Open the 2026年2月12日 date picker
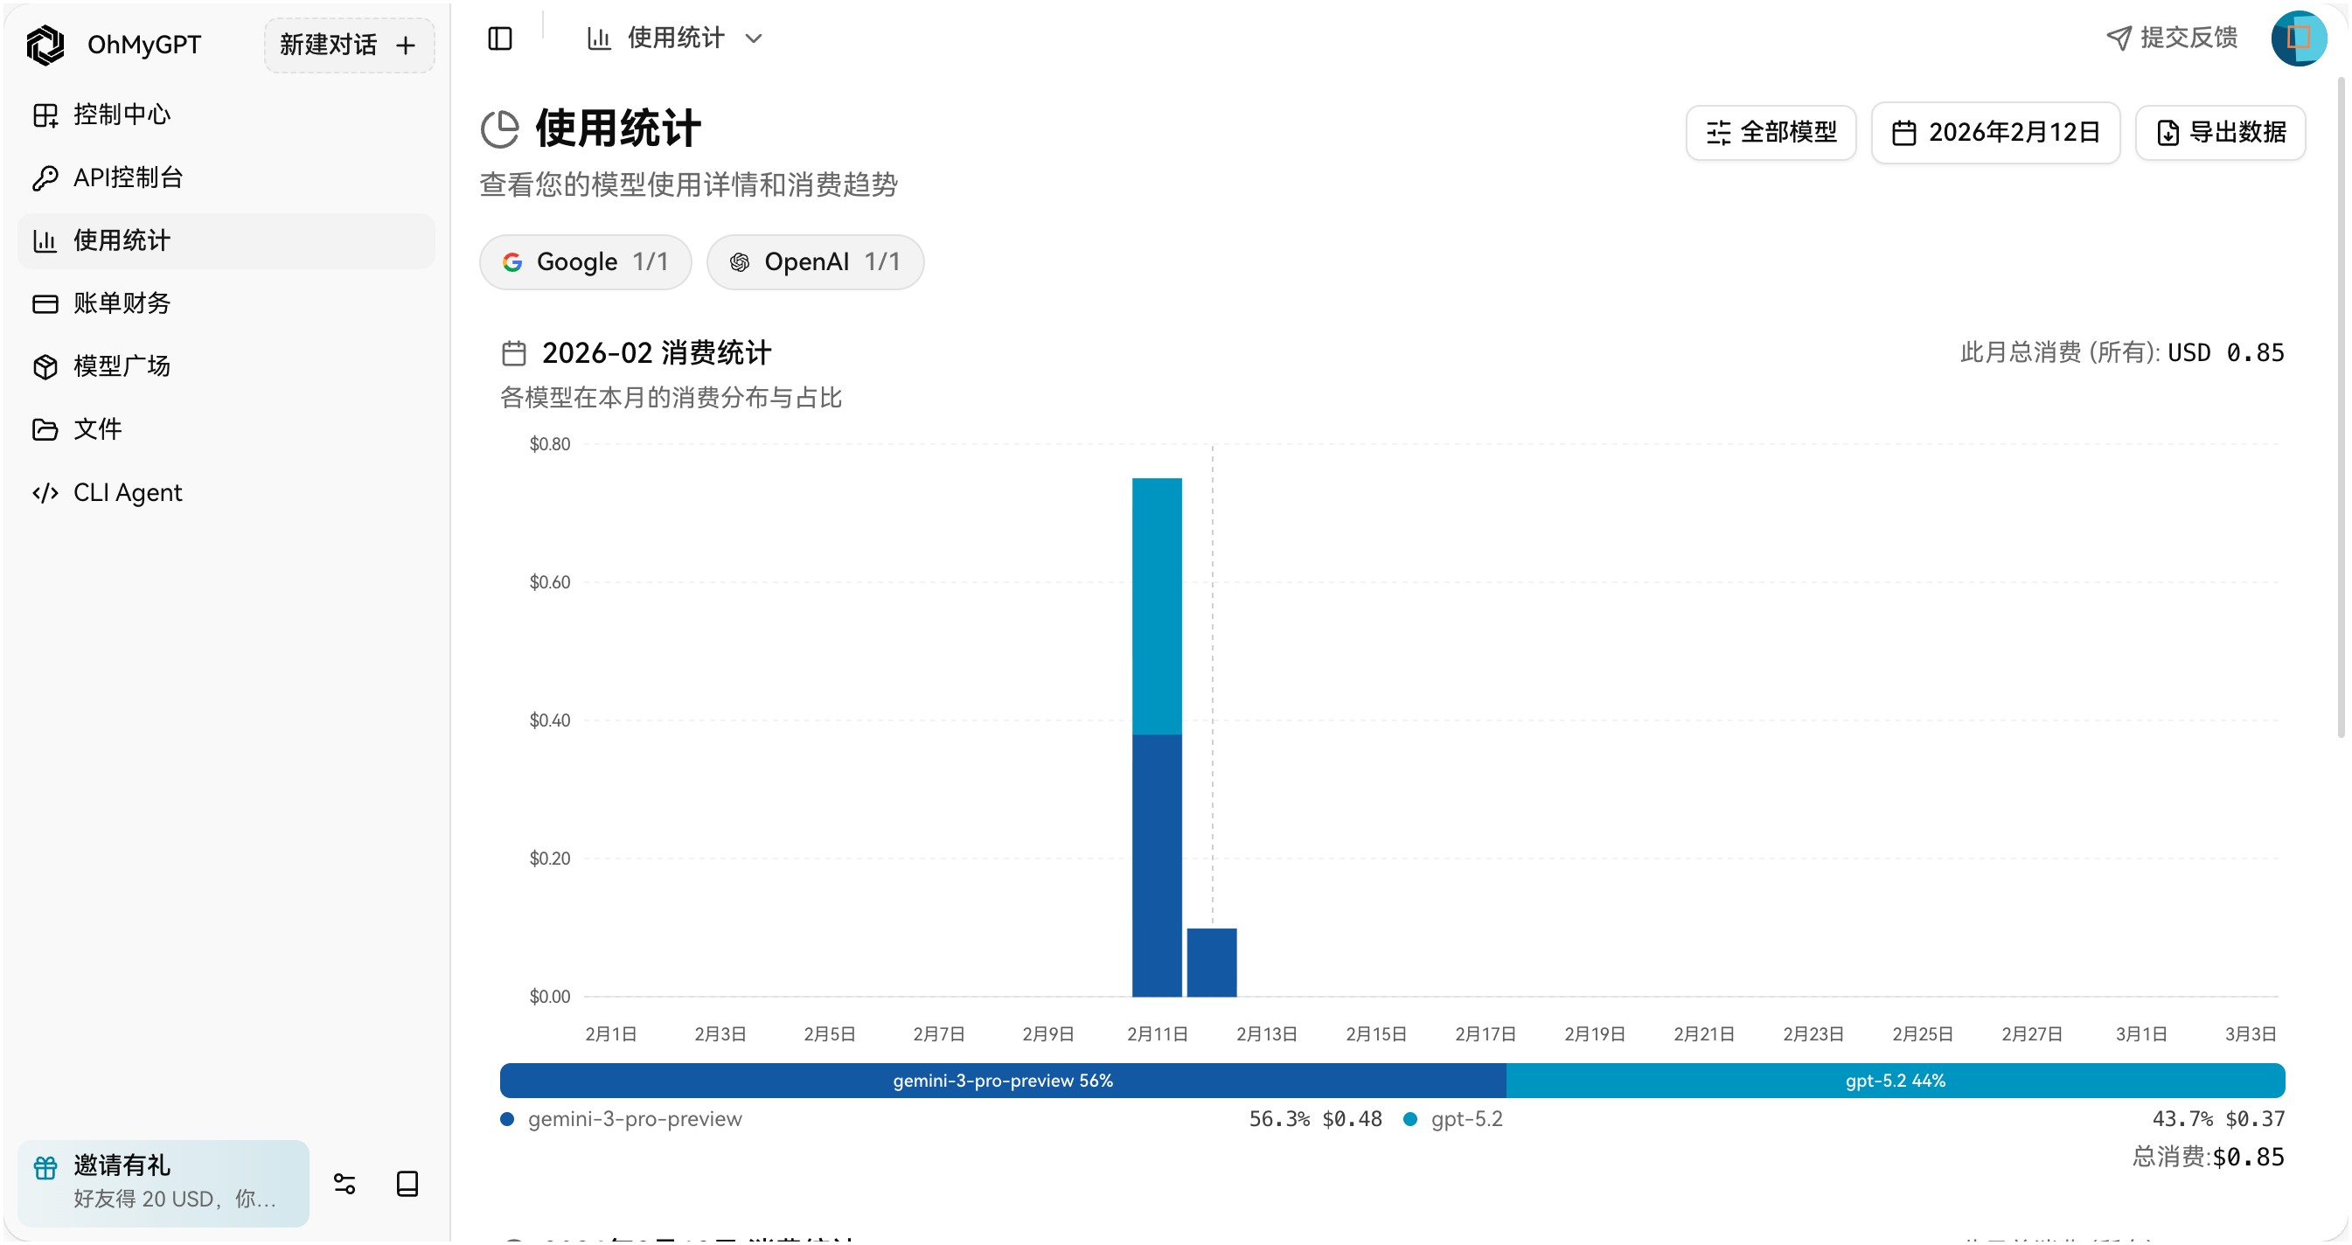Viewport: 2352px width, 1245px height. click(x=1995, y=132)
